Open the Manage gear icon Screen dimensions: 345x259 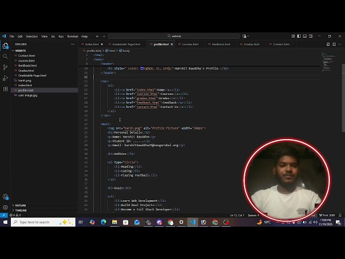tap(5, 207)
